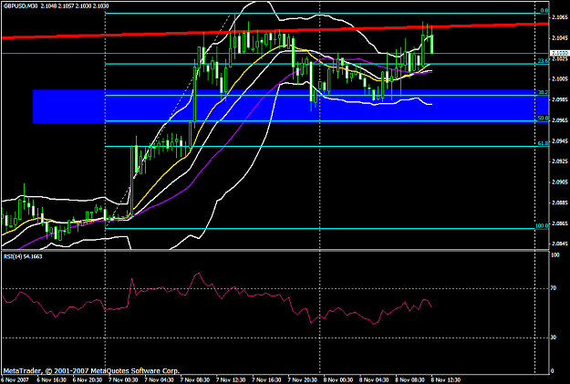The width and height of the screenshot is (570, 384).
Task: Click the 7 Nov 08:30 time label
Action: tap(195, 379)
